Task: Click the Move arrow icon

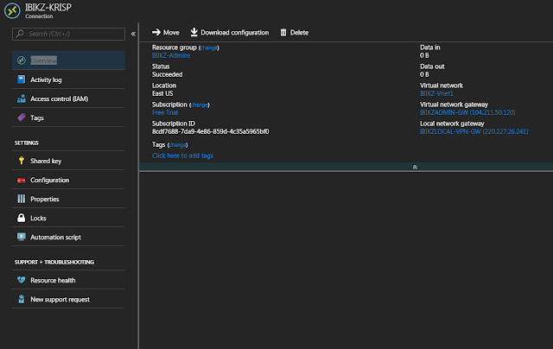Action: point(156,32)
